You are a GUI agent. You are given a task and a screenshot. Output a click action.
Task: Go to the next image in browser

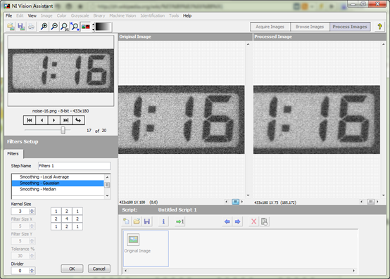[54, 120]
